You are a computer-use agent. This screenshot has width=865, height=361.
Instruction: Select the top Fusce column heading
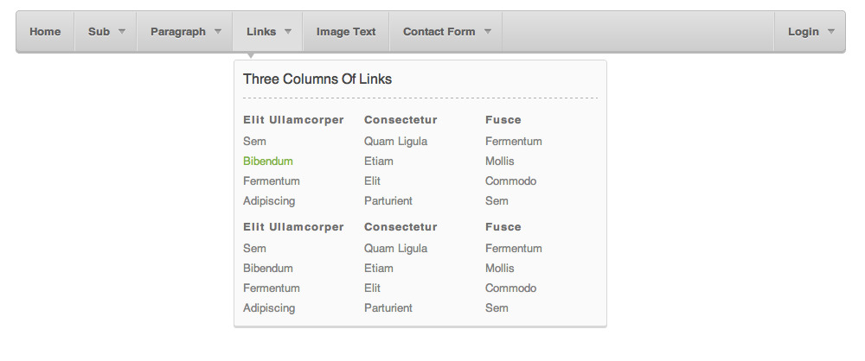pos(503,120)
